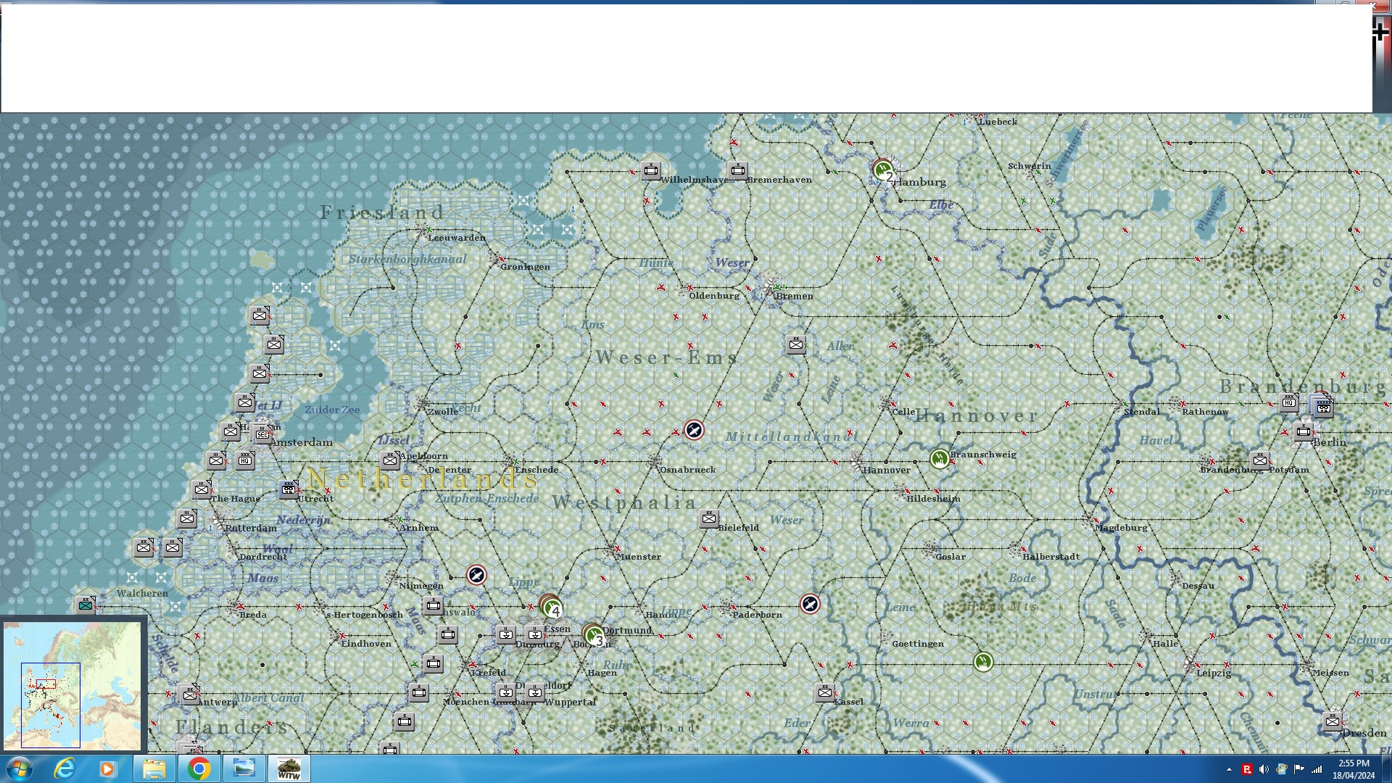This screenshot has width=1392, height=783.
Task: Switch to the WITW game taskbar button
Action: 289,768
